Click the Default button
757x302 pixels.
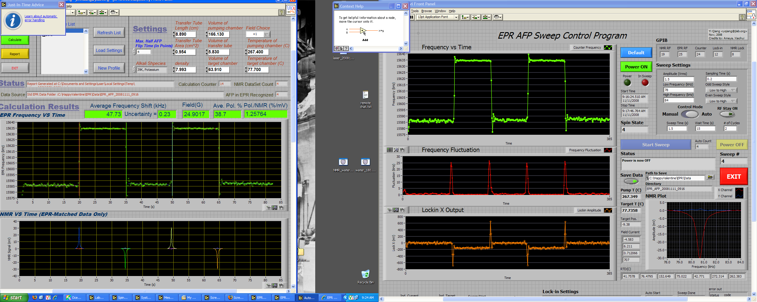[x=636, y=53]
